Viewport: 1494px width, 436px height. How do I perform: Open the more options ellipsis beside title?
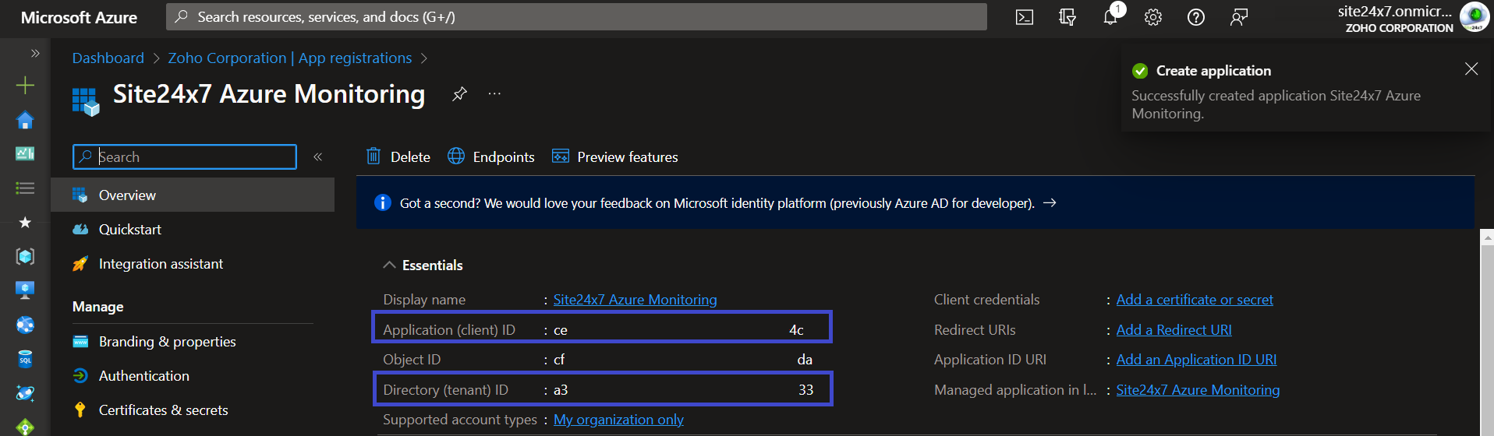[x=494, y=94]
